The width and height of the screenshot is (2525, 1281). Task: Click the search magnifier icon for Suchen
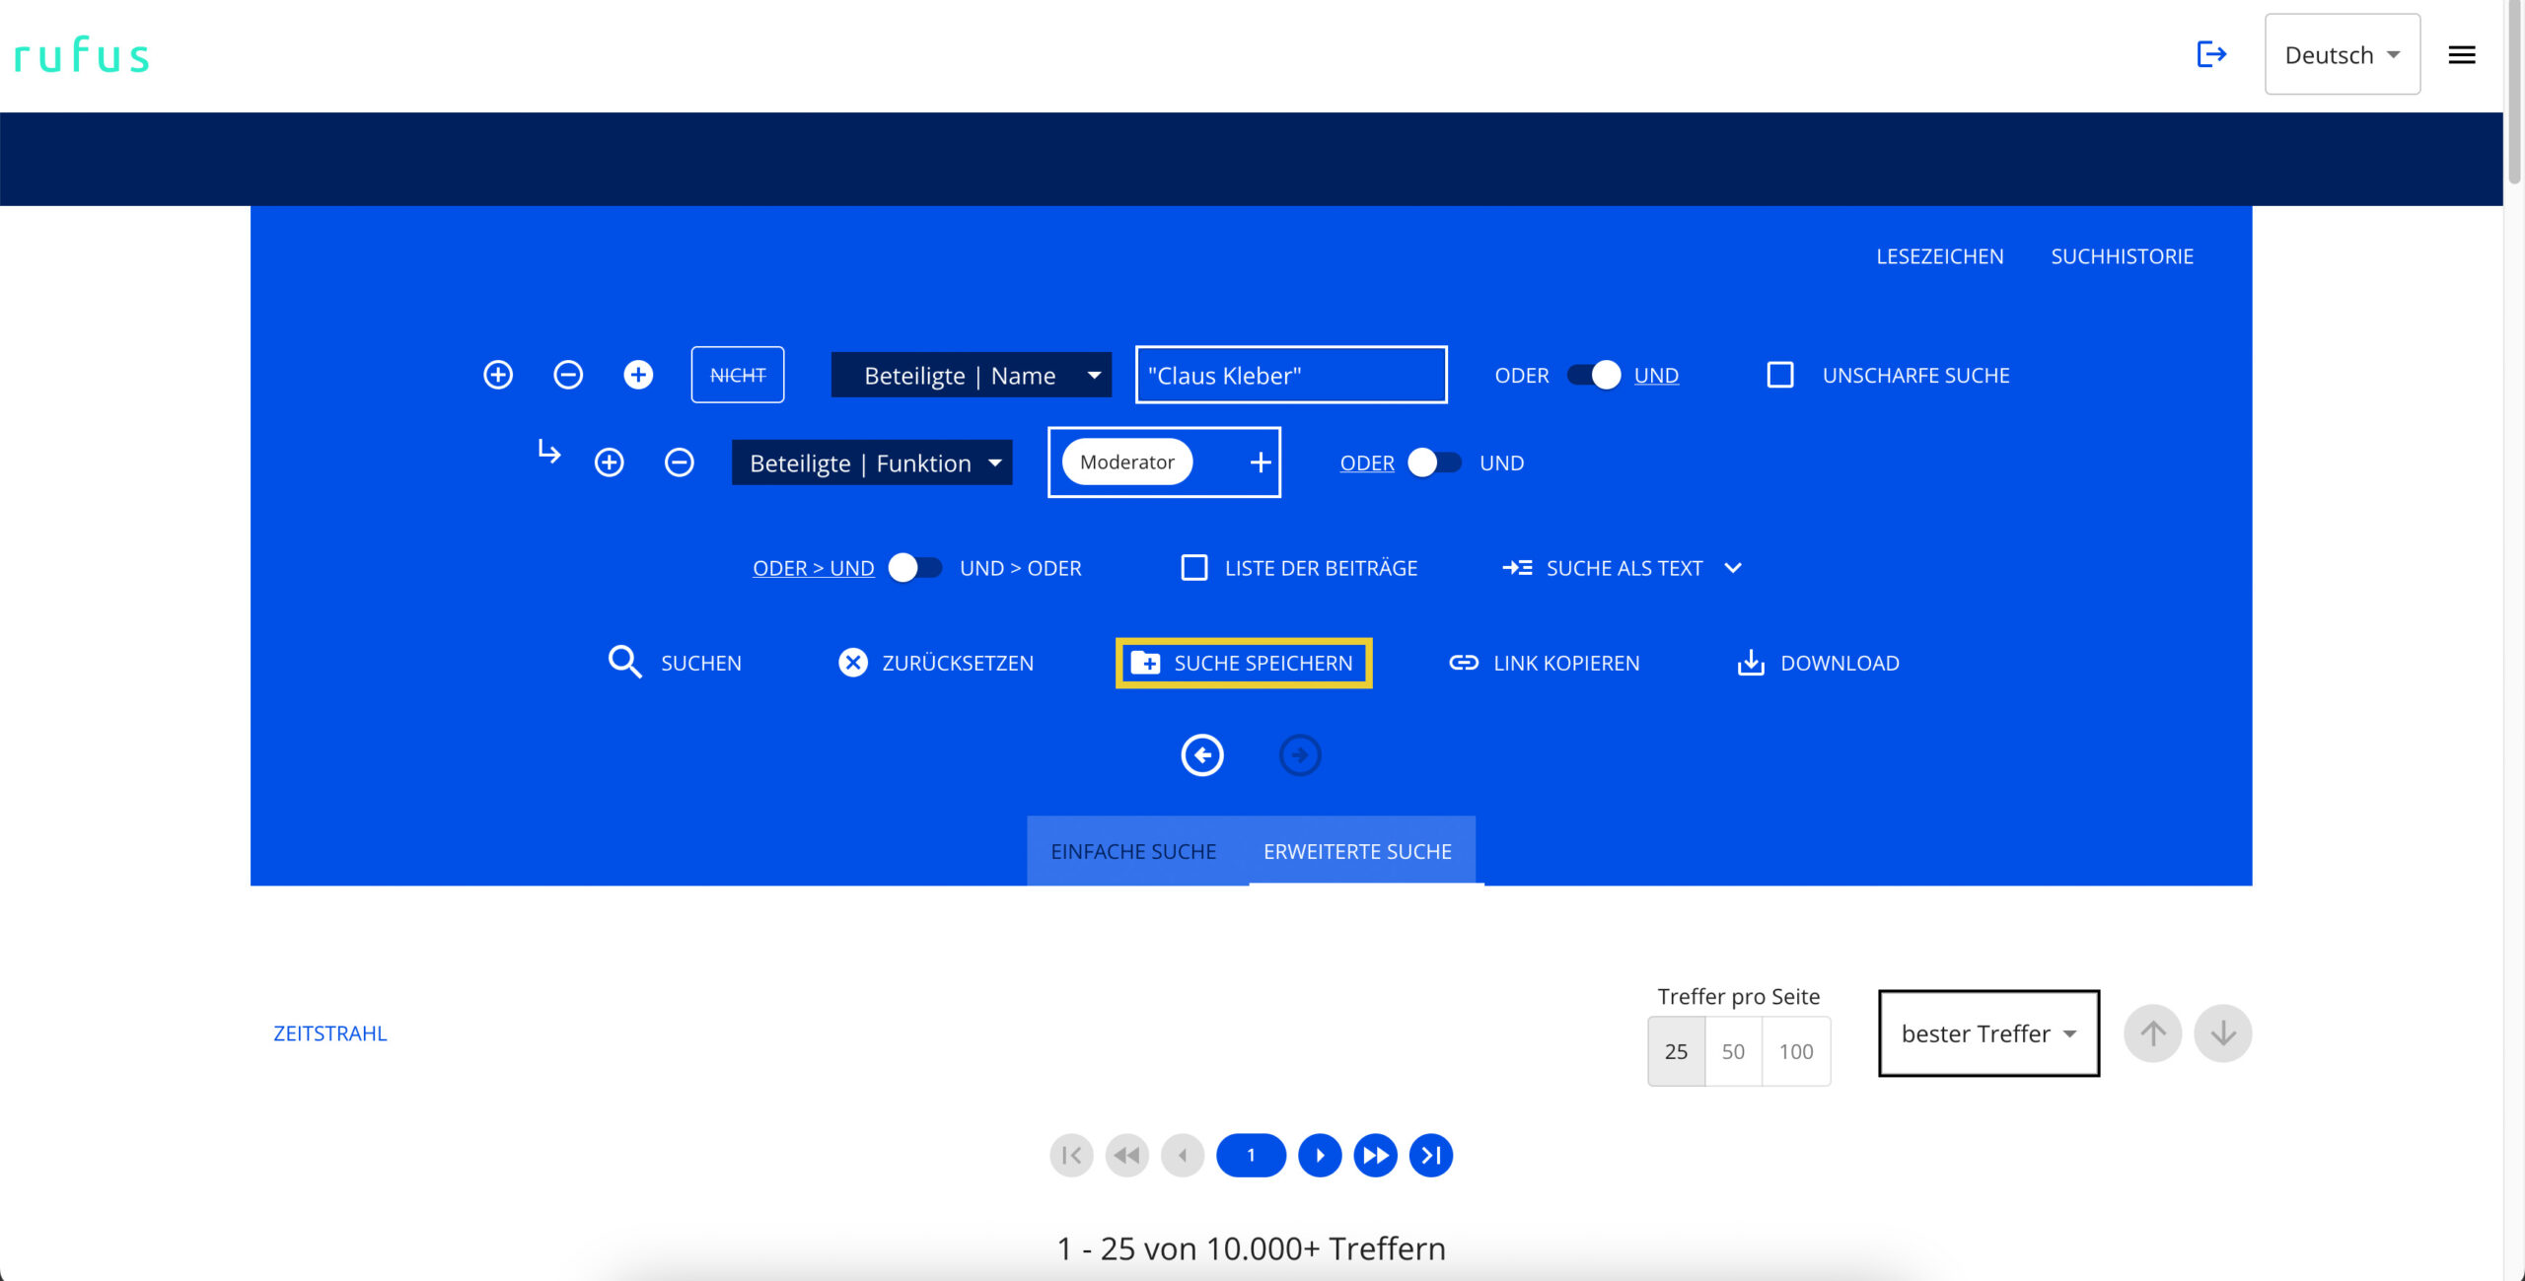pyautogui.click(x=624, y=663)
